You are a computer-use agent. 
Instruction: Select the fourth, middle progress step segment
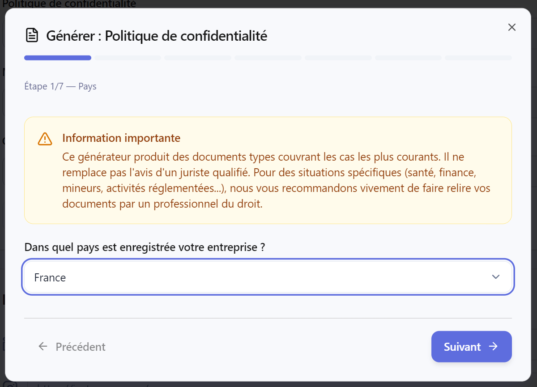[x=268, y=58]
